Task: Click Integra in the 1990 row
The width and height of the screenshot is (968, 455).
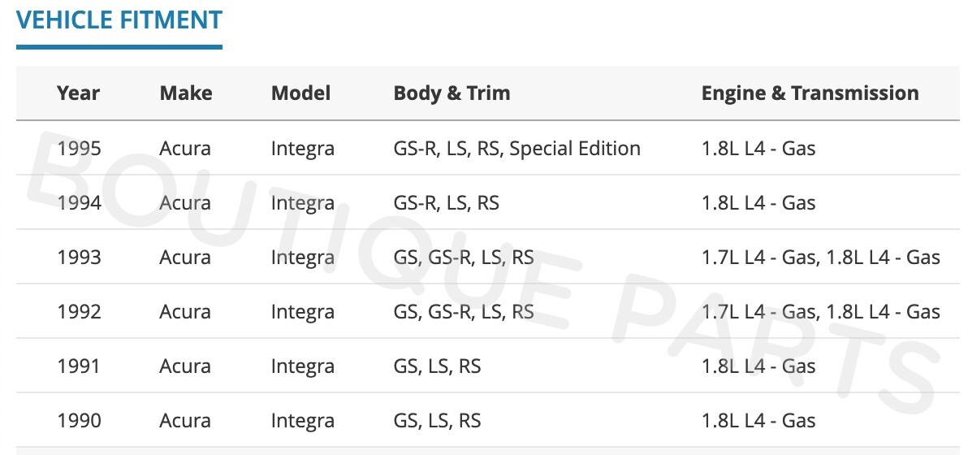Action: [303, 421]
